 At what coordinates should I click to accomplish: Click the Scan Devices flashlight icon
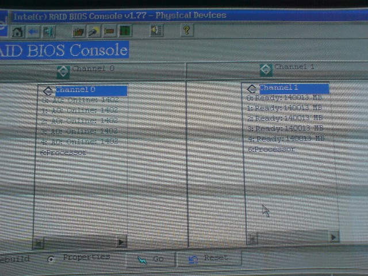pos(94,31)
